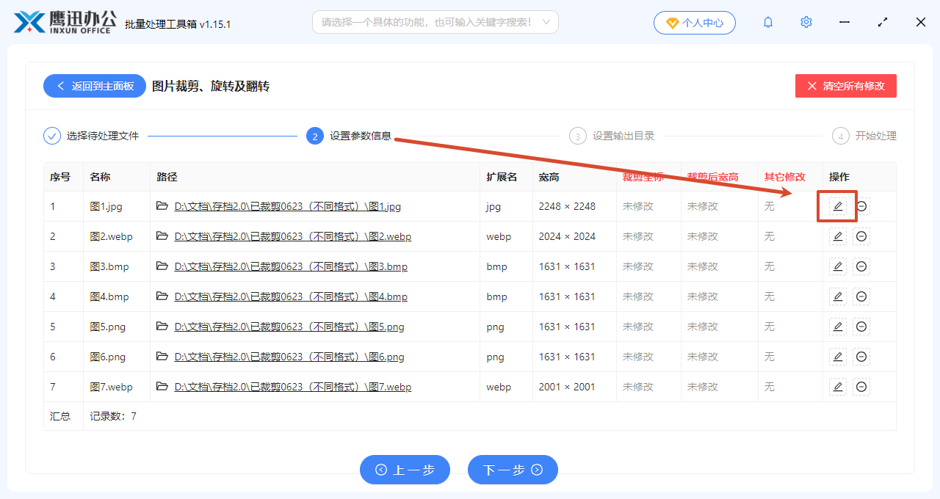Open file path link for 图3.bmp

point(291,267)
